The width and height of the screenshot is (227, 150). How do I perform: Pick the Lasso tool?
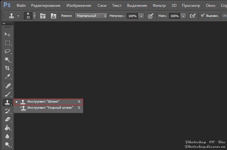pyautogui.click(x=7, y=51)
